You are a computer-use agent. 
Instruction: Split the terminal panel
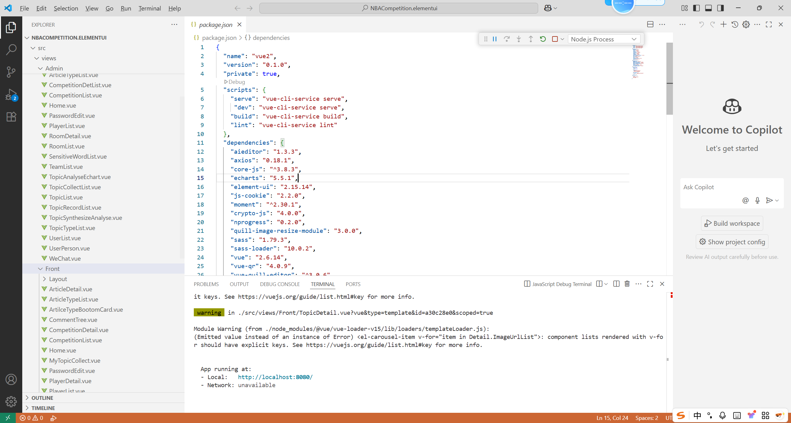616,284
